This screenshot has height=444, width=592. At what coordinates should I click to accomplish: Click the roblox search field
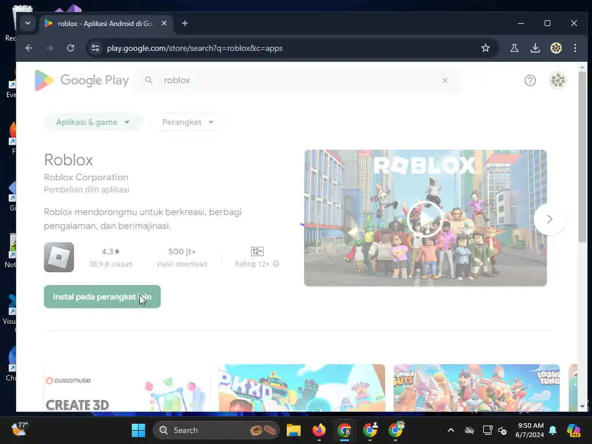click(x=298, y=80)
